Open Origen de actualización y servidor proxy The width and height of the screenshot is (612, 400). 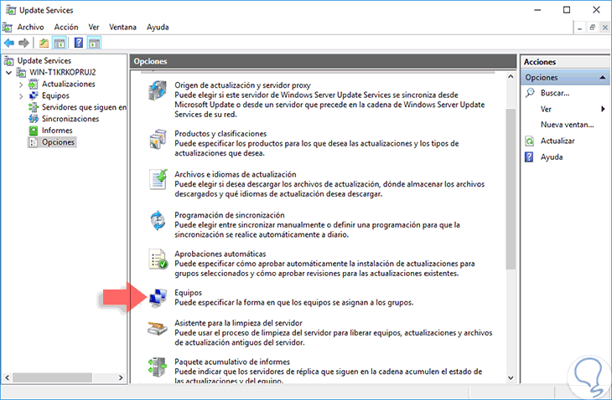coord(242,85)
